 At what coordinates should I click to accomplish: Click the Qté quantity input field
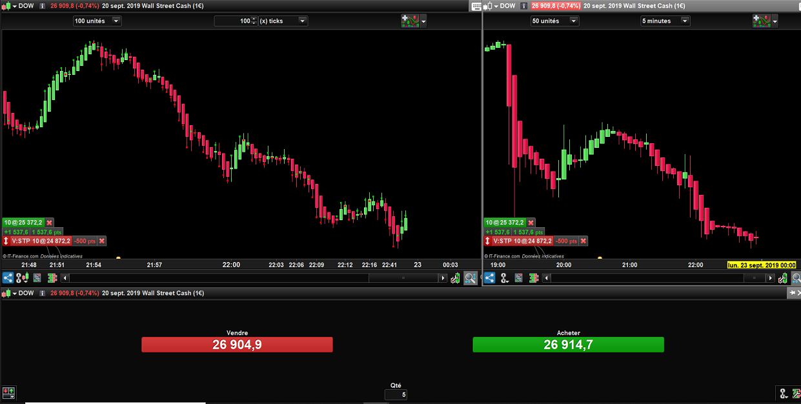pyautogui.click(x=396, y=394)
